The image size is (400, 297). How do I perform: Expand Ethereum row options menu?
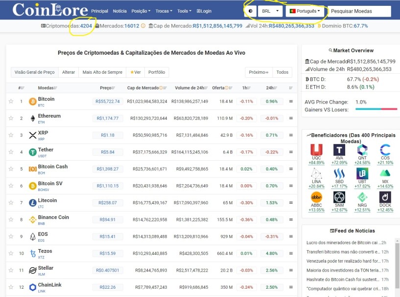point(291,118)
